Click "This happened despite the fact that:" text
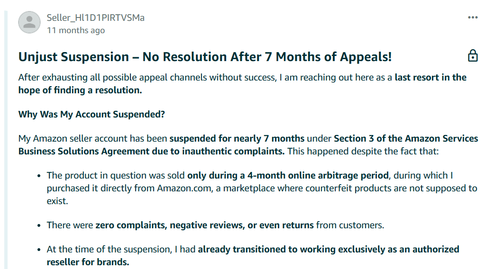This screenshot has height=269, width=486. 363,152
